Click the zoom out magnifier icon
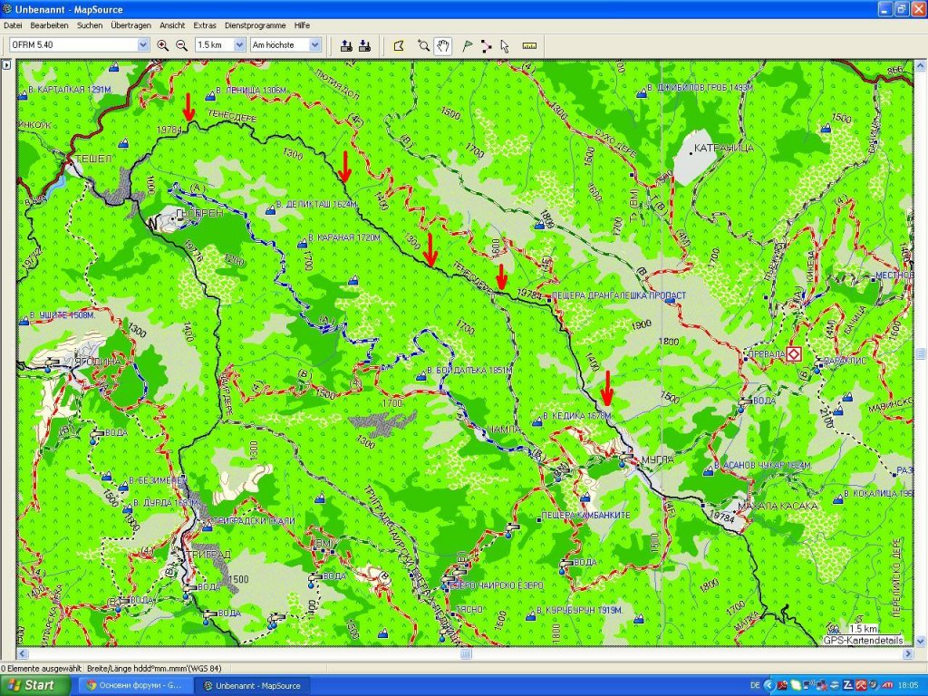Image resolution: width=928 pixels, height=696 pixels. click(x=181, y=44)
